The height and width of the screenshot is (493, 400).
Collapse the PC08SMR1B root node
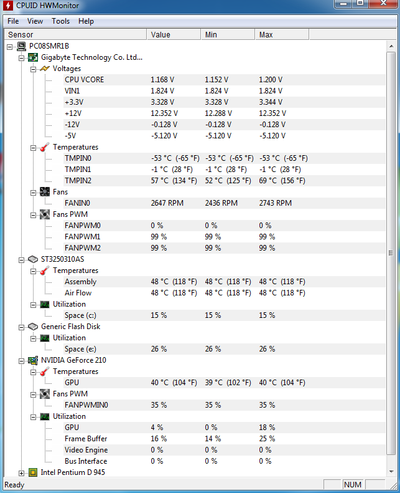10,47
